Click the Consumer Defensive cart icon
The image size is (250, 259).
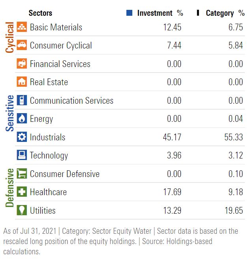coord(22,174)
